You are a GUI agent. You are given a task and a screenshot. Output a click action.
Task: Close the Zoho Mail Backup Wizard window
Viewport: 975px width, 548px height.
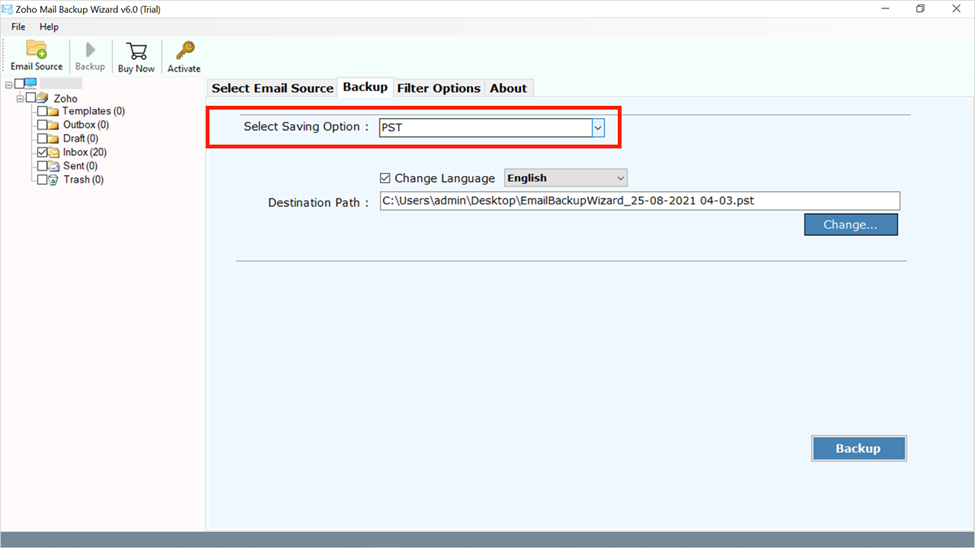tap(956, 9)
